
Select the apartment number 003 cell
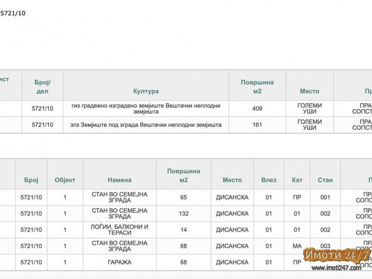tap(325, 246)
